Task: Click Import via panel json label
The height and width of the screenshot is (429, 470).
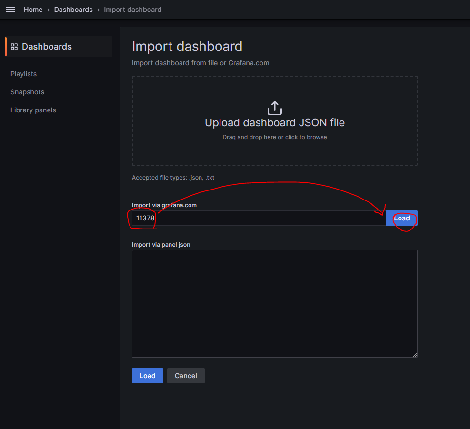Action: (161, 245)
